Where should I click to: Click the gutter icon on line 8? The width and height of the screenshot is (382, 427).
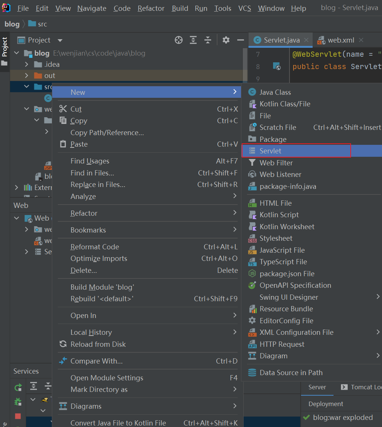[x=277, y=66]
